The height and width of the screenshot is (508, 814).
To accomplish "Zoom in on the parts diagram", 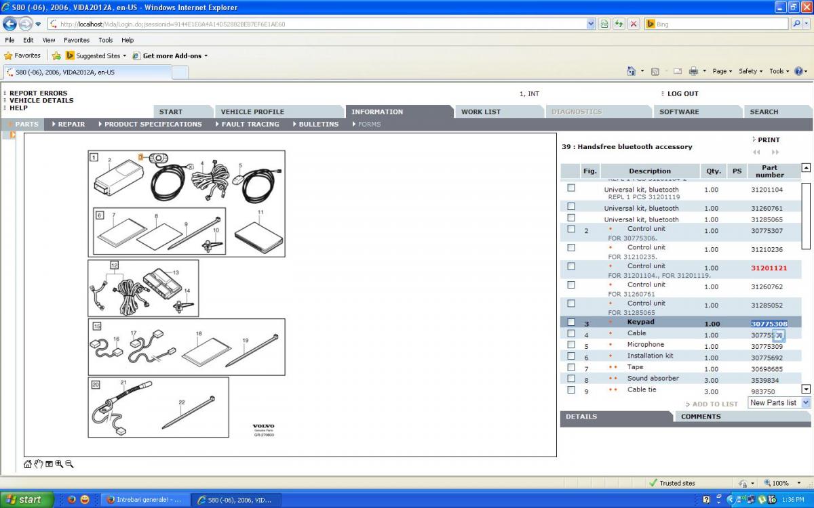I will [59, 464].
